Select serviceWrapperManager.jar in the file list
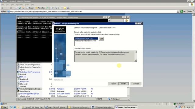This screenshot has width=195, height=109. click(29, 94)
